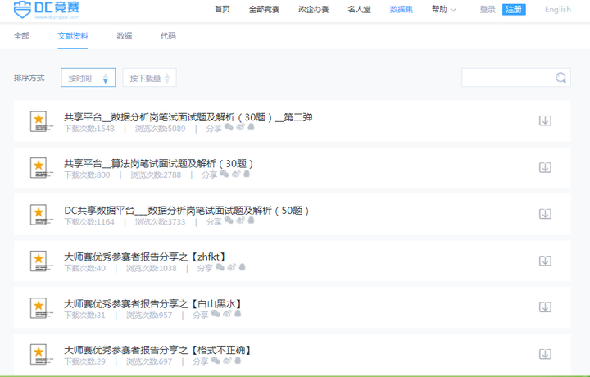Viewport: 590px width, 377px height.
Task: Click 浏览次数:697 text
Action: pyautogui.click(x=149, y=362)
